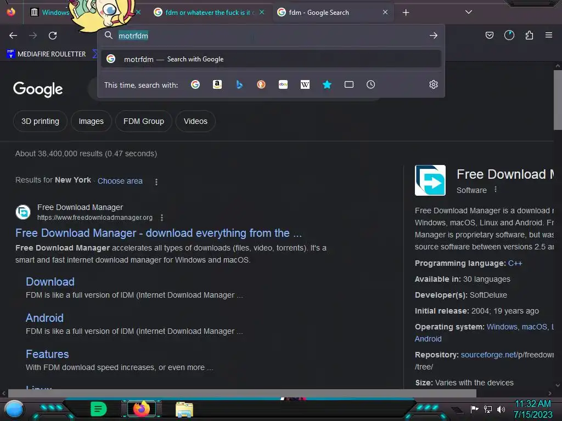Viewport: 562px width, 421px height.
Task: Click the vertical page scrollbar thumb
Action: coord(558,100)
